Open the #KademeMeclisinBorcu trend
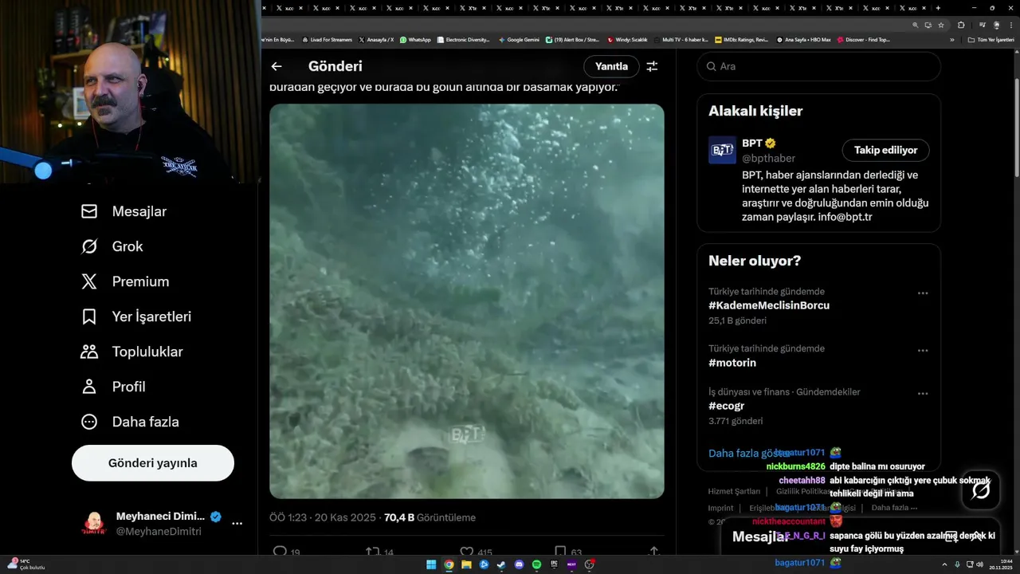 (769, 305)
